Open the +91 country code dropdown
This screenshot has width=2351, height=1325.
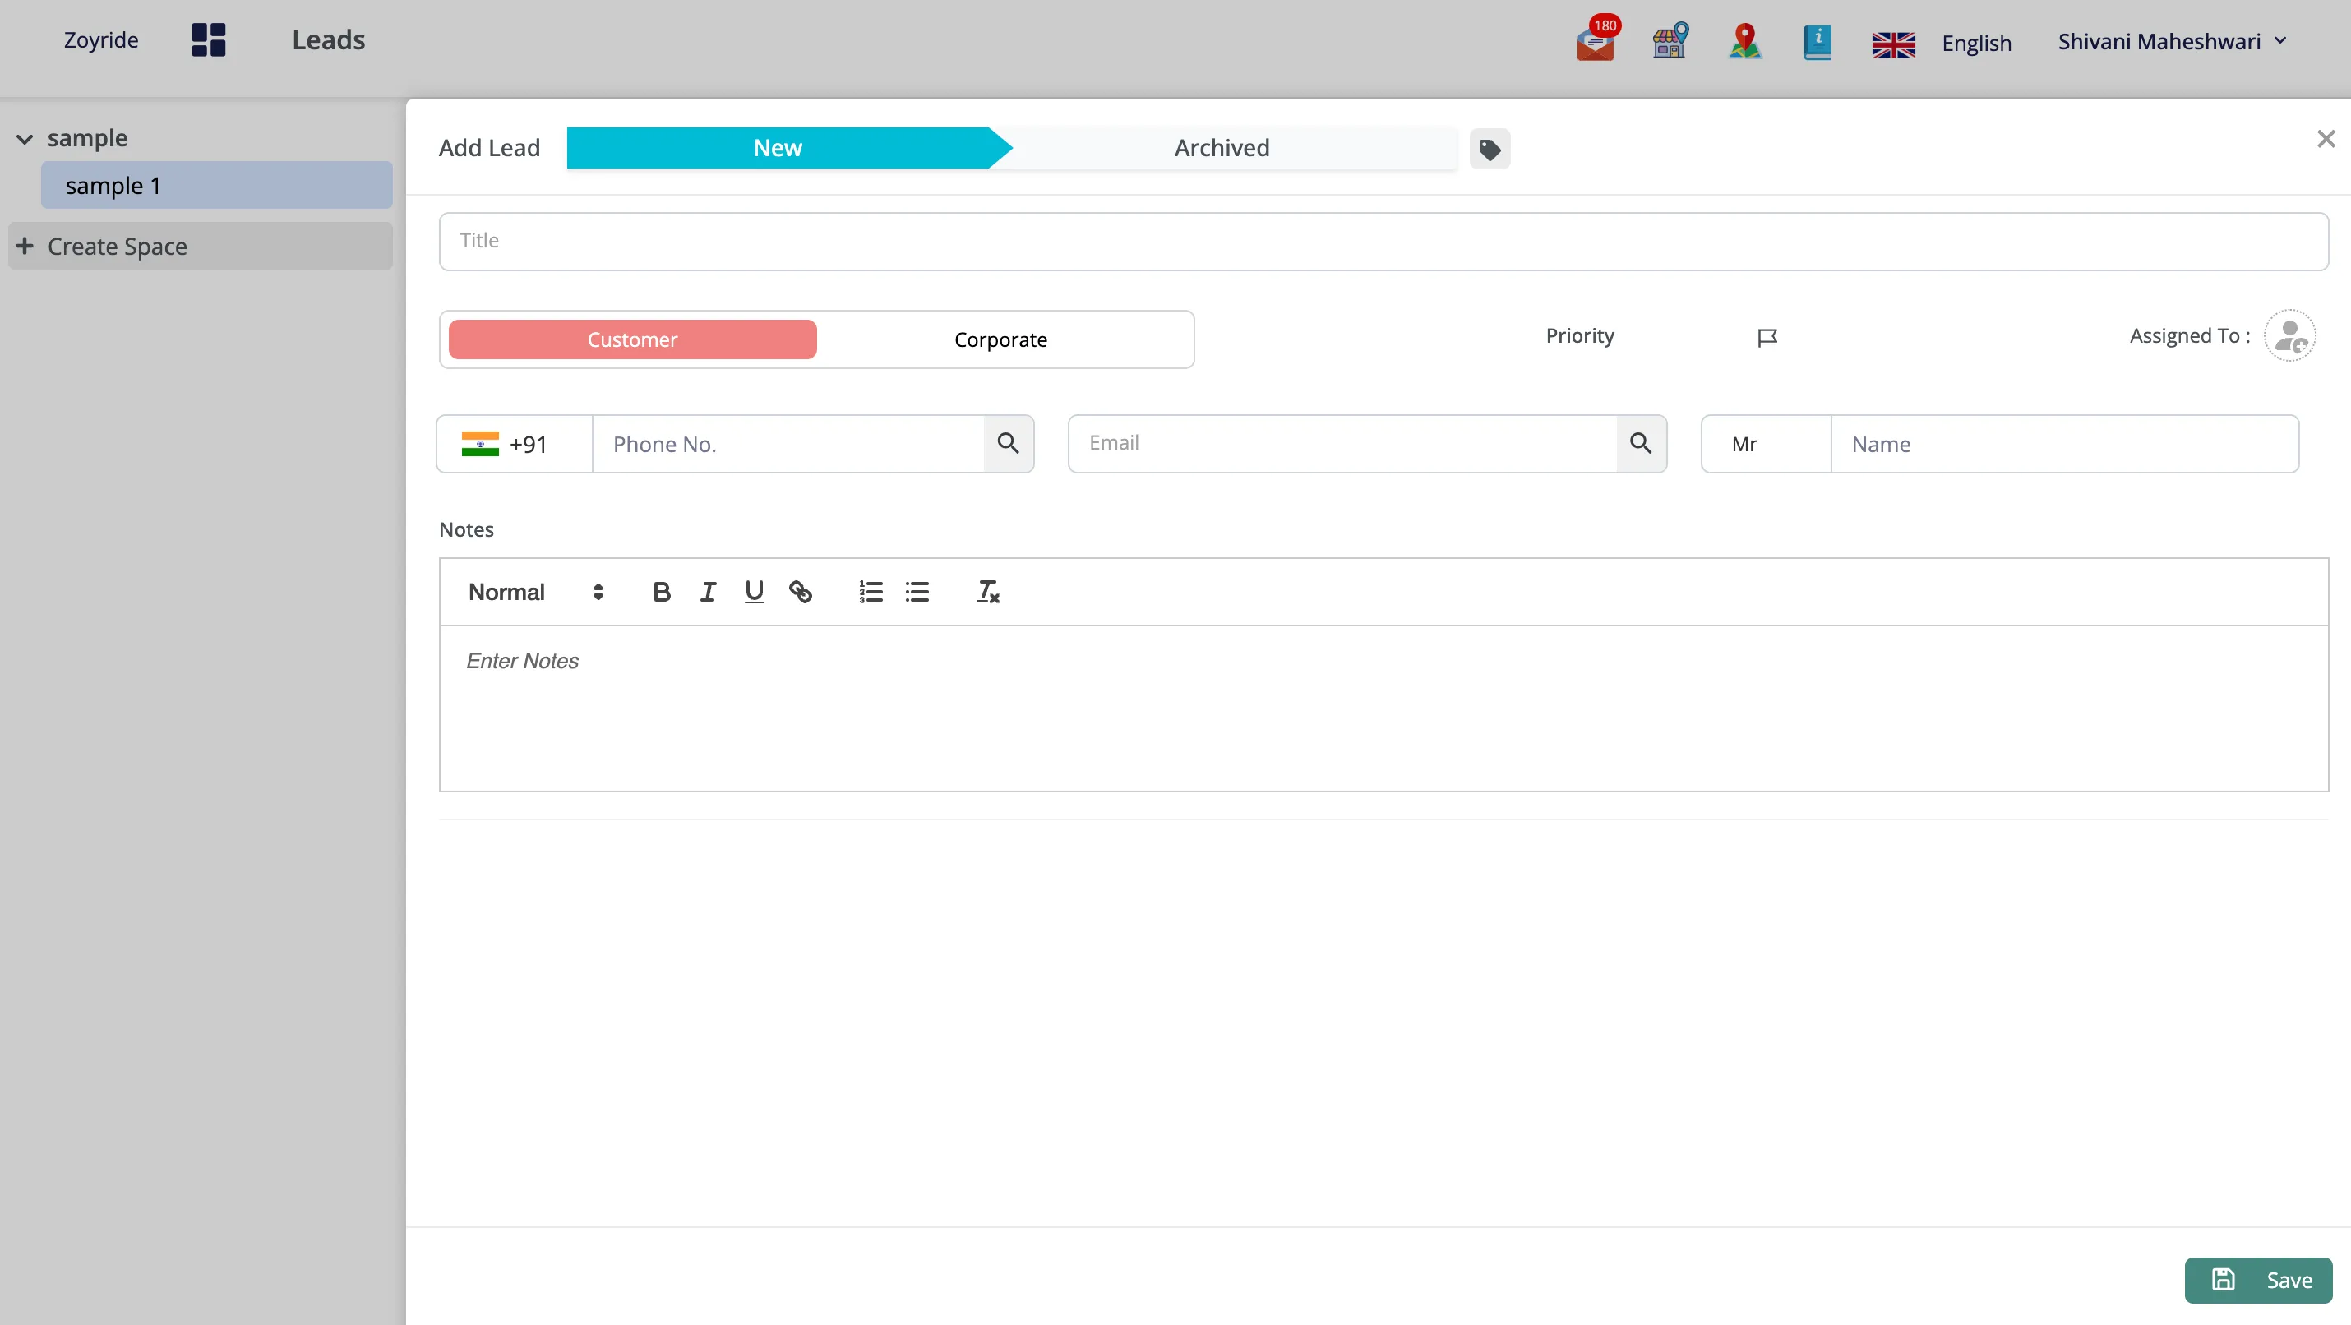515,444
